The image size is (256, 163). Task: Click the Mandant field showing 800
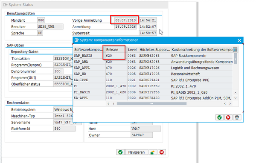(x=41, y=20)
